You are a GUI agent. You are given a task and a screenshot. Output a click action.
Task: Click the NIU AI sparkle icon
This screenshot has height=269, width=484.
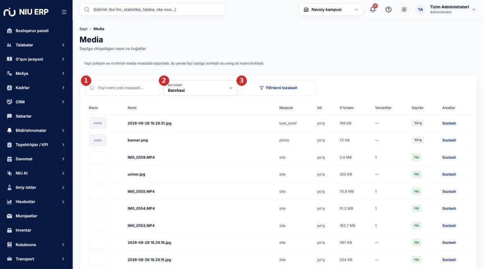[9, 173]
